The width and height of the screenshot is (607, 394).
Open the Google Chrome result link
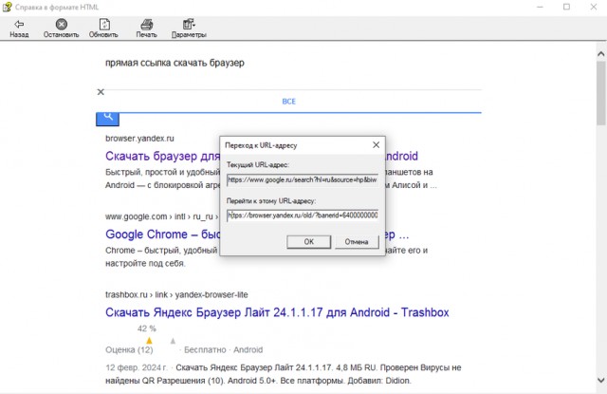pos(162,235)
